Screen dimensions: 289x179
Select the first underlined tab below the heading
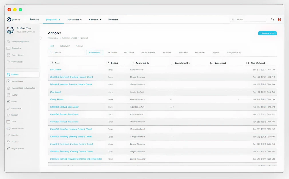tap(52, 46)
